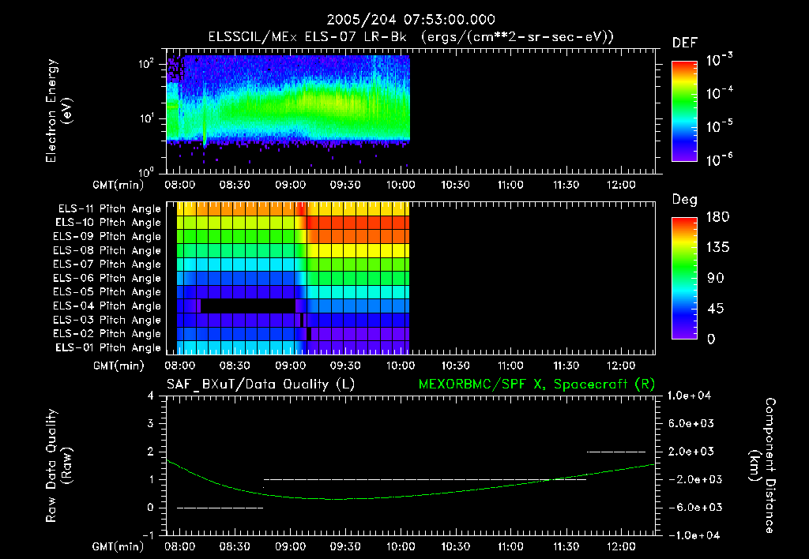Select the green MEXORBMC/SPF X, Spacecraft (R) legend
Screen dimensions: 809x559
(x=536, y=385)
